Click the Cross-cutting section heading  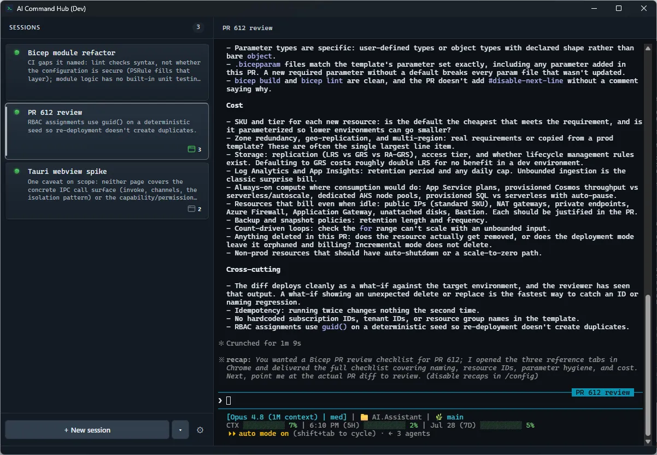coord(253,270)
